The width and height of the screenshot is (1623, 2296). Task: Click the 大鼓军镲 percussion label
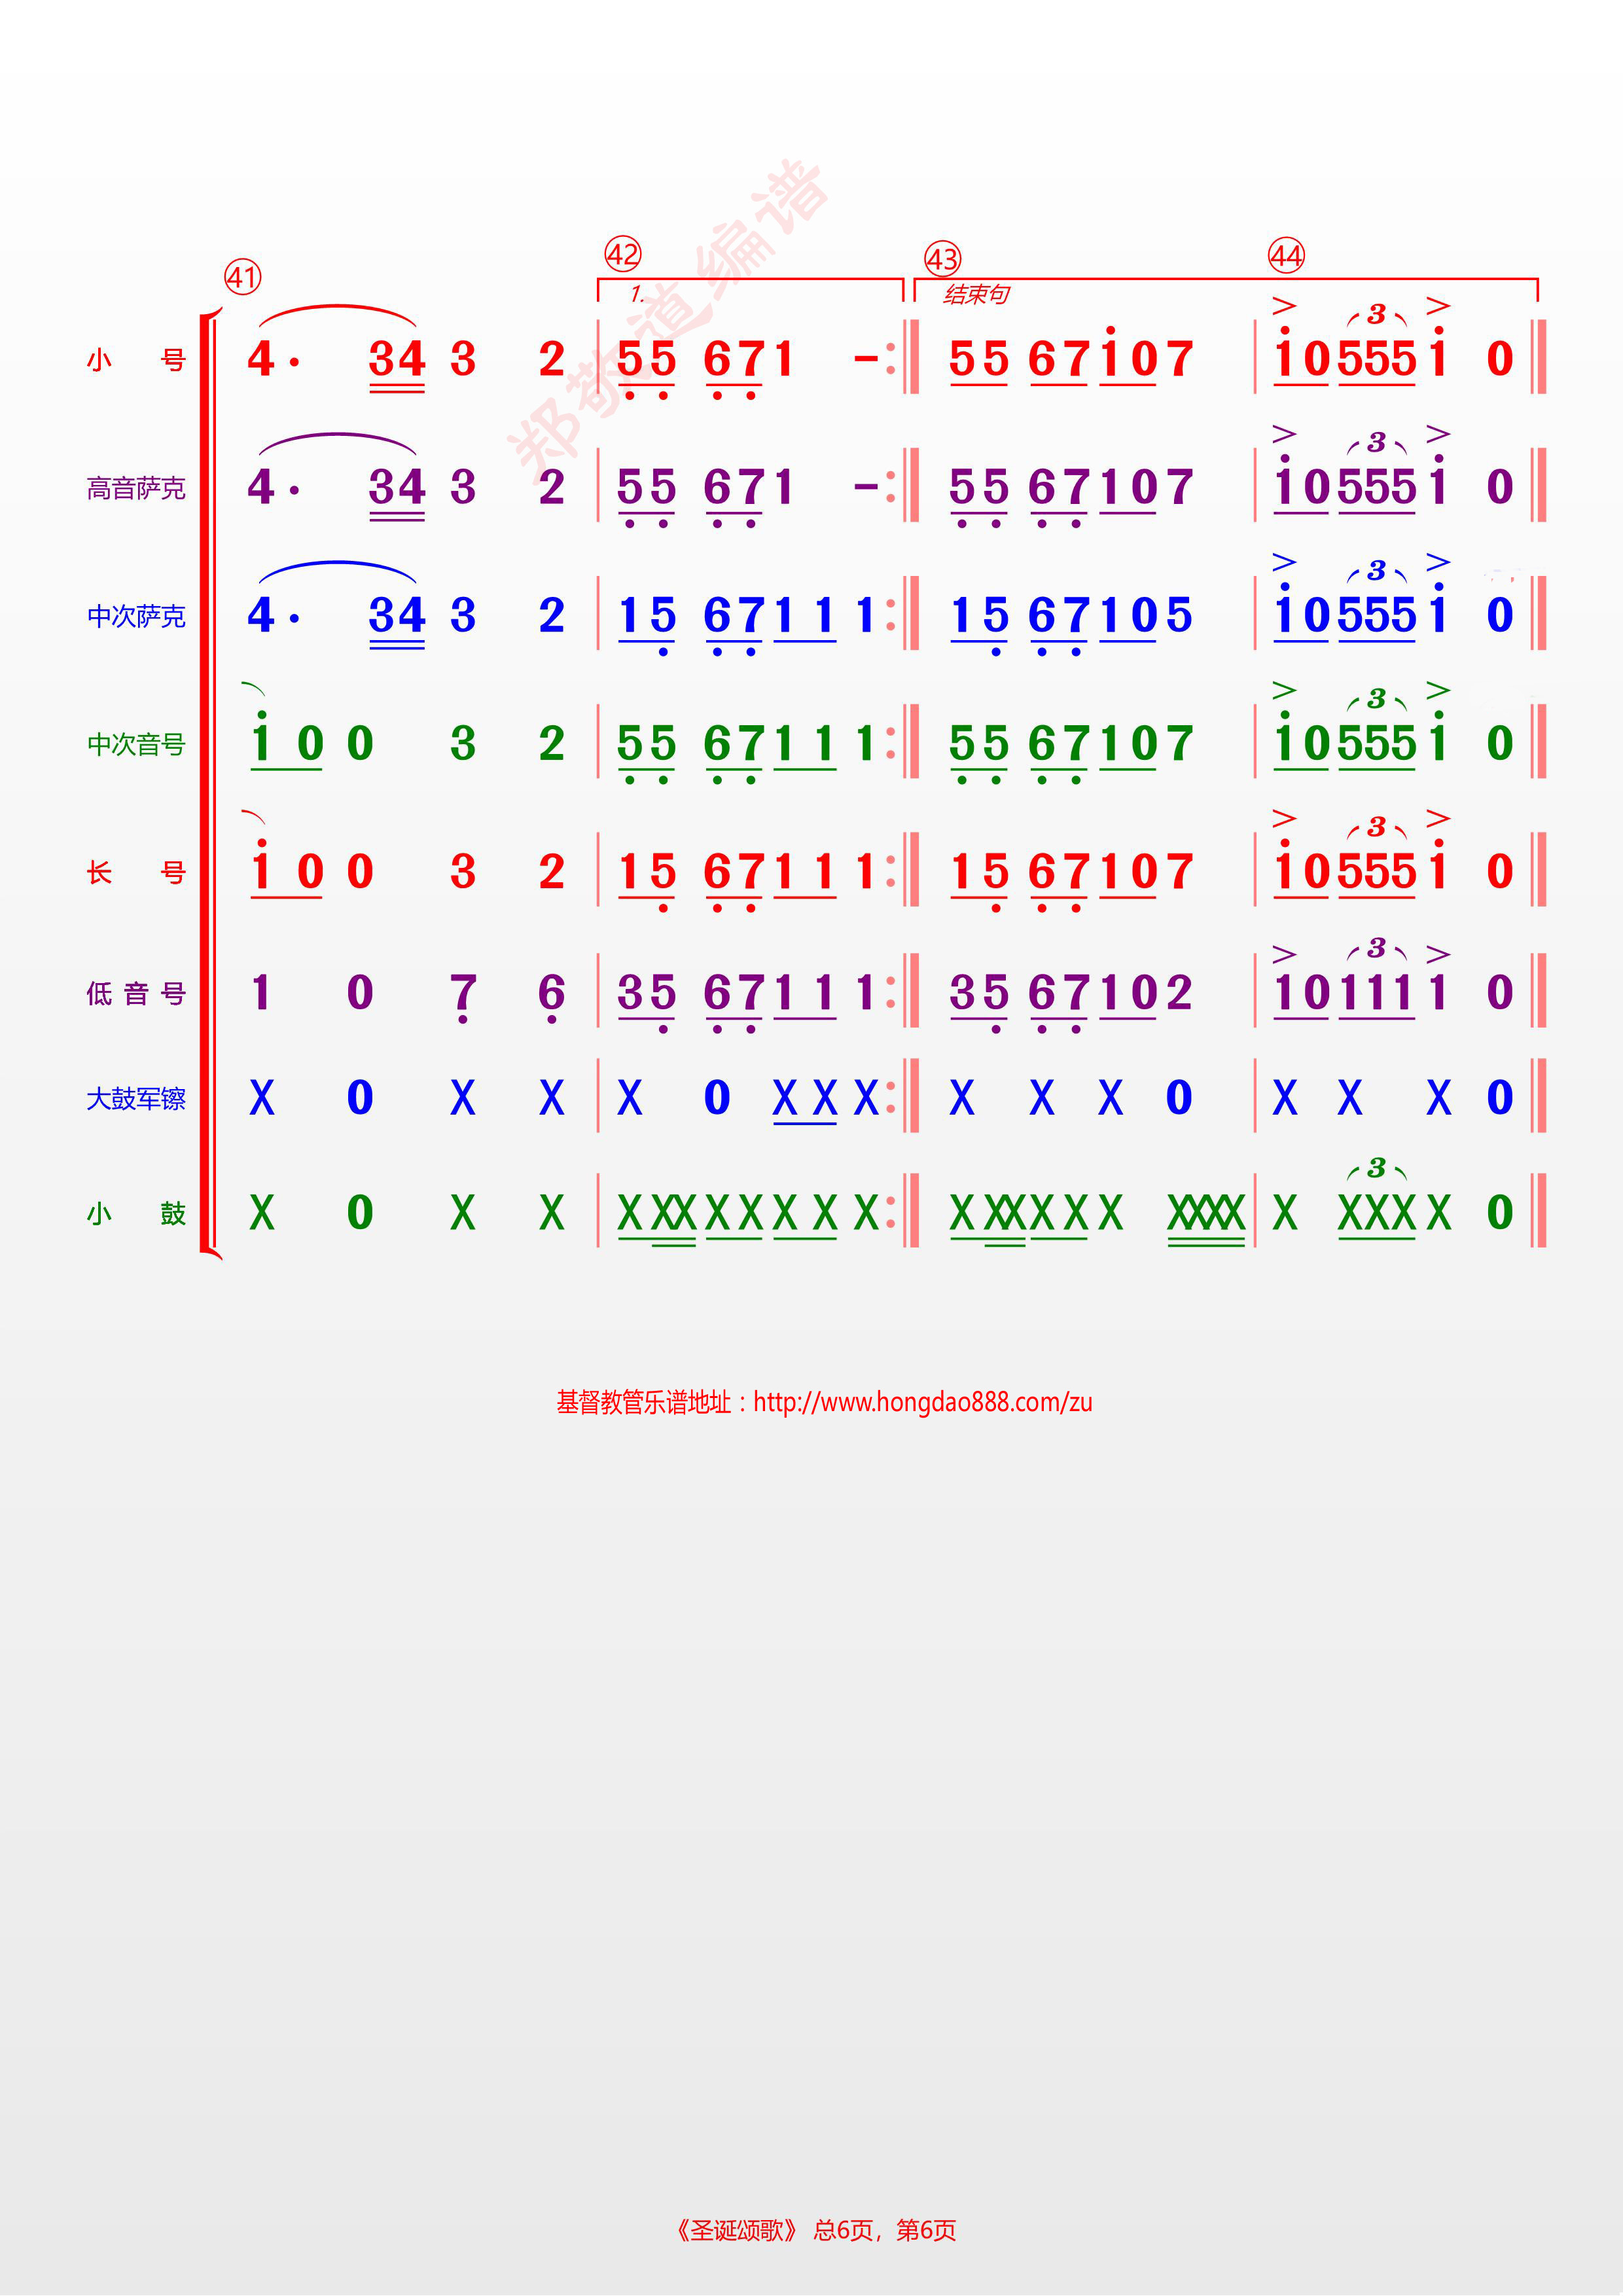point(136,1099)
